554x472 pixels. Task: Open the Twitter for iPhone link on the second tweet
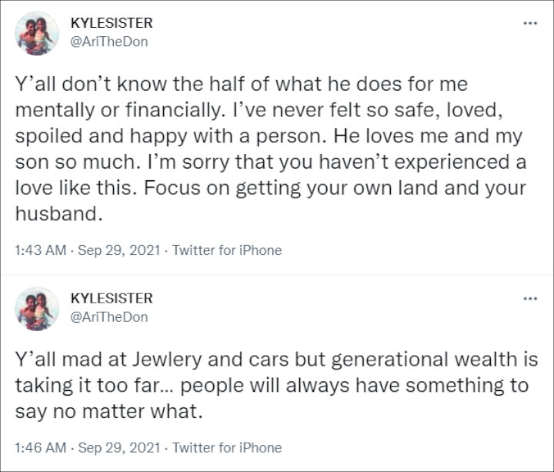coord(227,447)
